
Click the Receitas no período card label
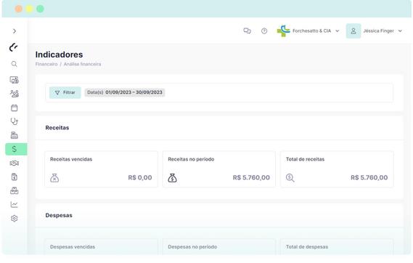[191, 159]
